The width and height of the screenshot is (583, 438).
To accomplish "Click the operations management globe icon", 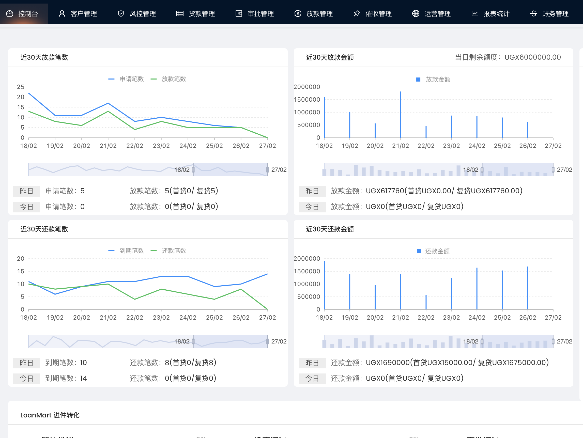I will [x=416, y=13].
